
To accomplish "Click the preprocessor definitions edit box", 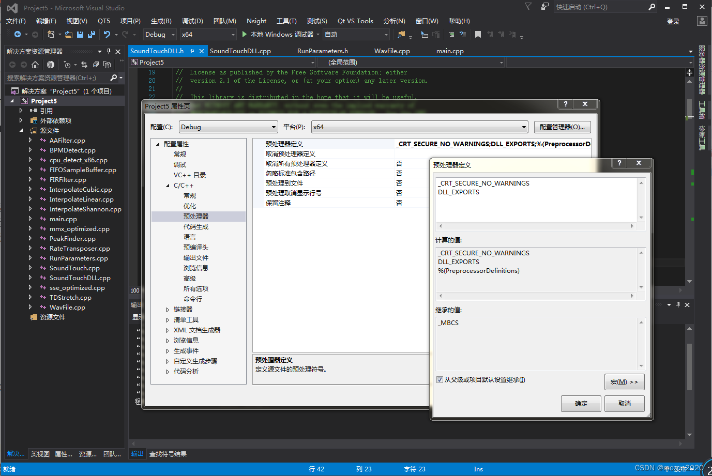I will (x=537, y=200).
